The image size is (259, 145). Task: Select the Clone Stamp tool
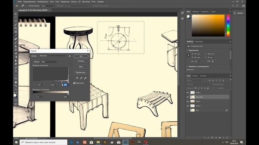[x=16, y=46]
